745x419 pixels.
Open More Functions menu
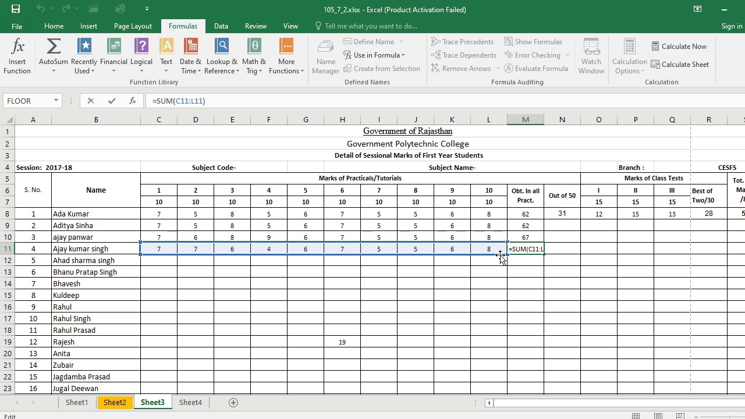286,56
